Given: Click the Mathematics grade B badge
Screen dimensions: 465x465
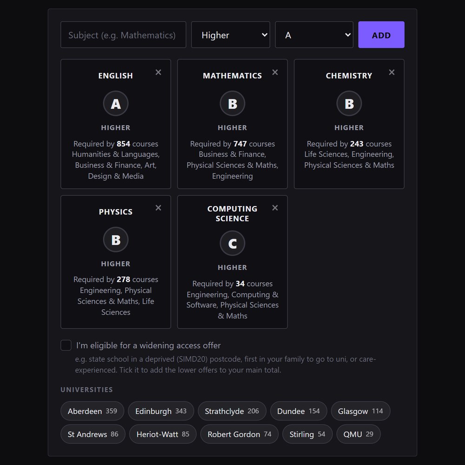Looking at the screenshot, I should [232, 104].
